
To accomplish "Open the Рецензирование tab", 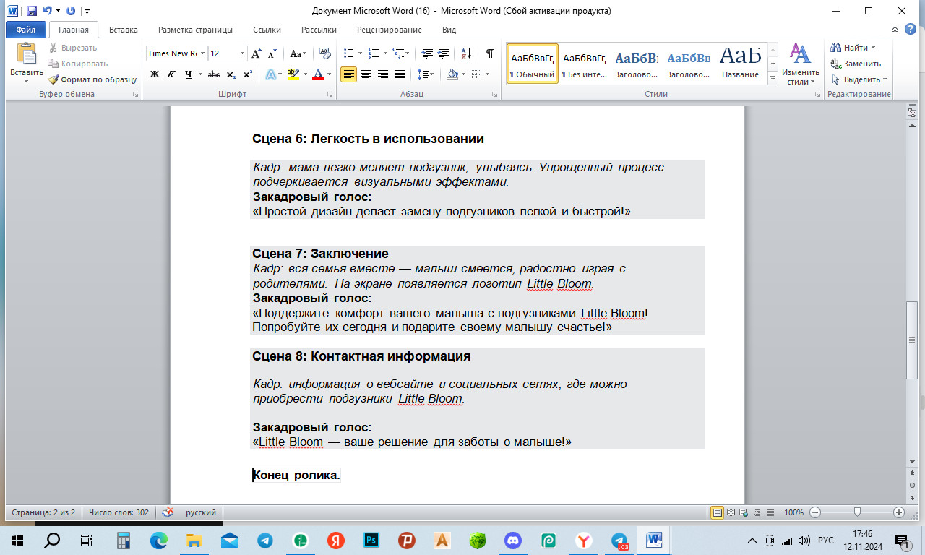I will click(389, 30).
